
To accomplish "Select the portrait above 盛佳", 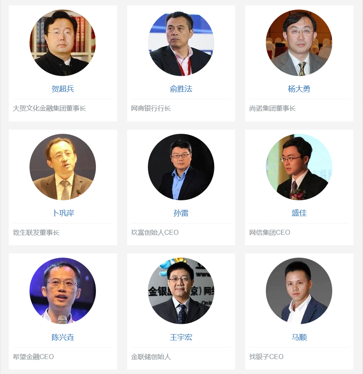I will tap(299, 167).
